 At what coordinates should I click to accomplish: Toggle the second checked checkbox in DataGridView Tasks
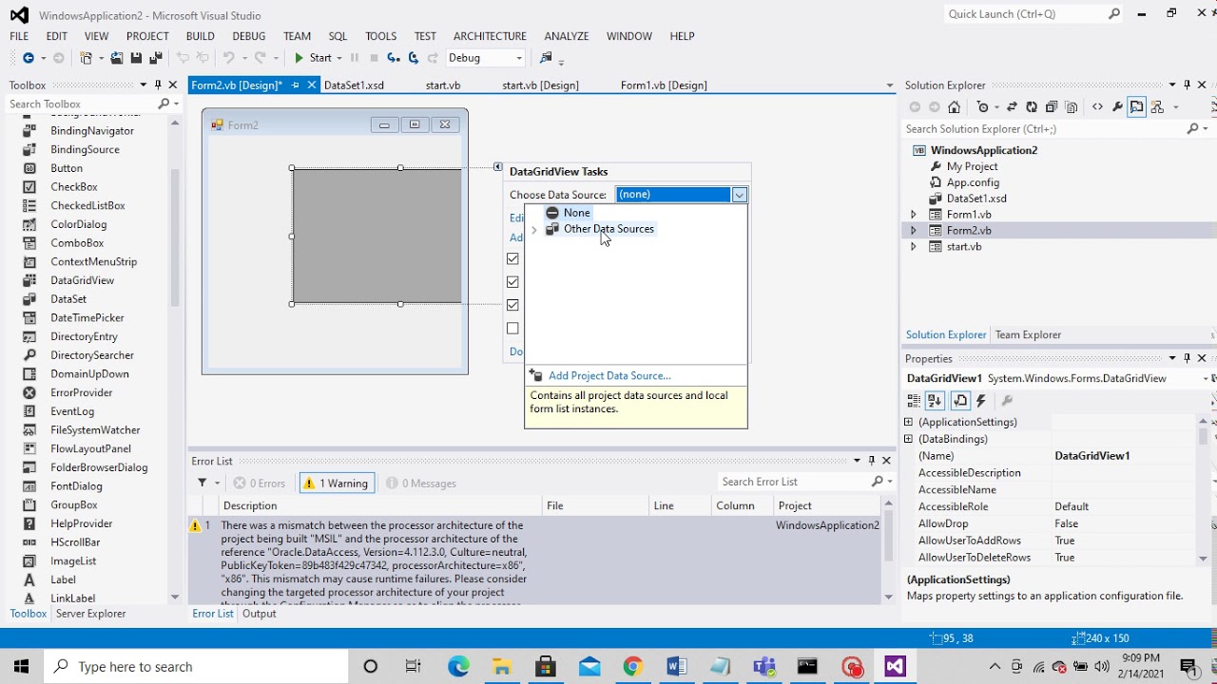click(513, 282)
